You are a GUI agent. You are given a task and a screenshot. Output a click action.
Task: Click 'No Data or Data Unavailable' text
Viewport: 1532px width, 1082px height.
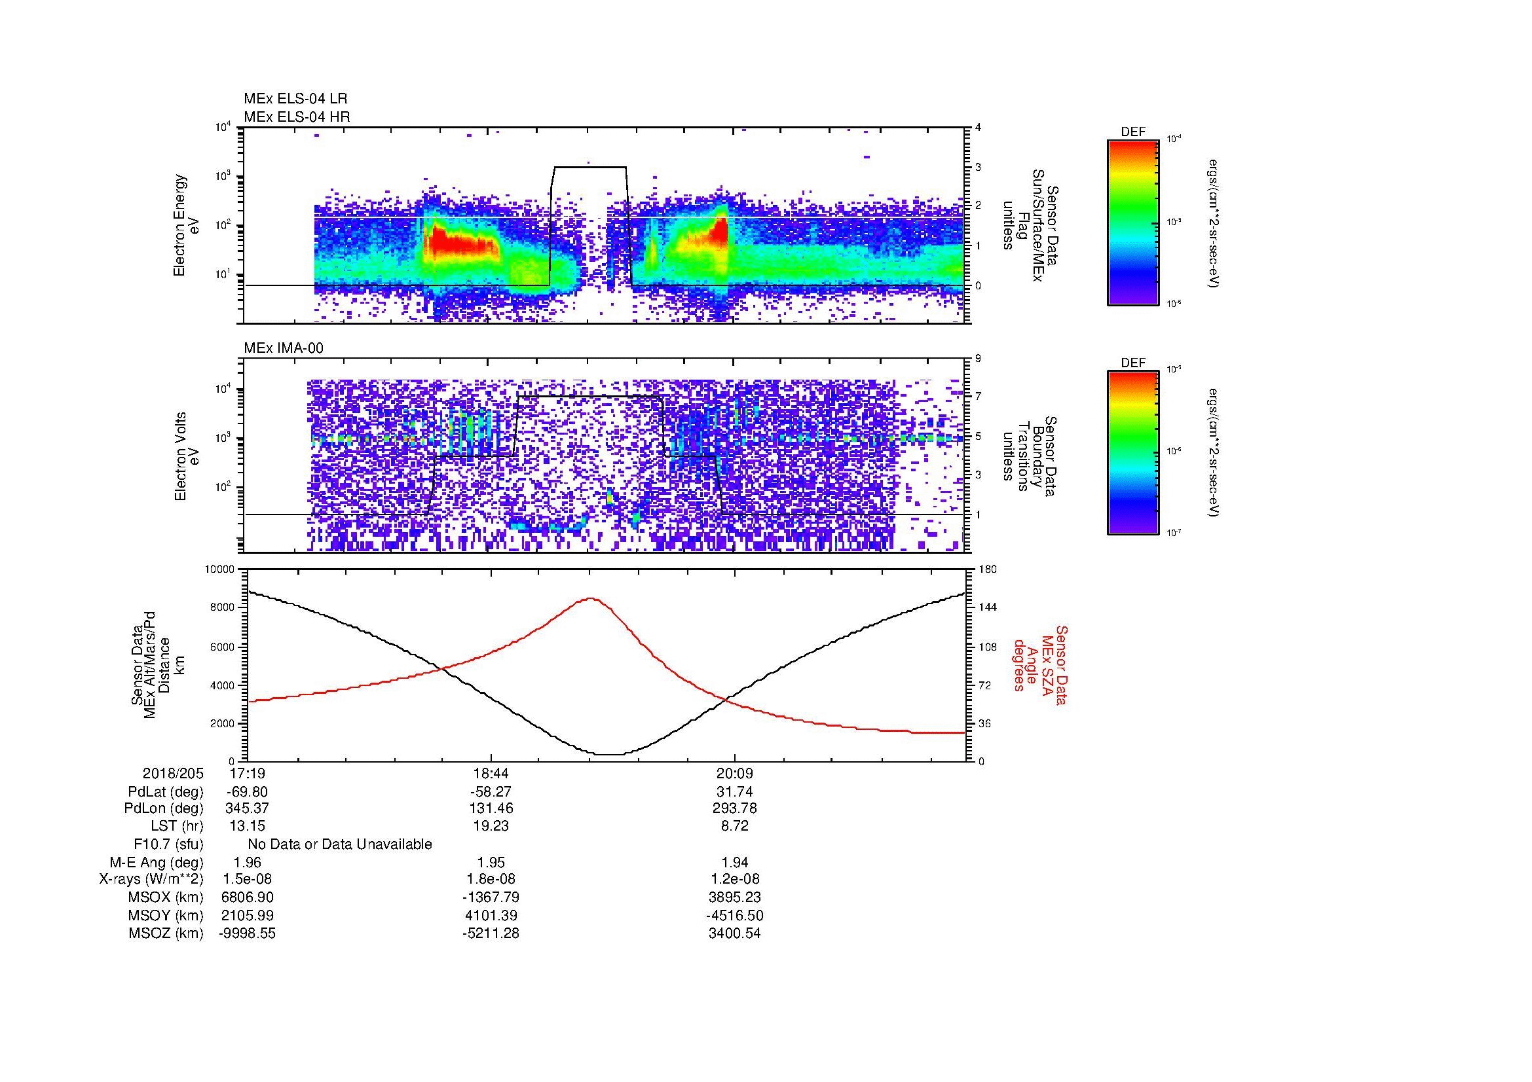340,844
